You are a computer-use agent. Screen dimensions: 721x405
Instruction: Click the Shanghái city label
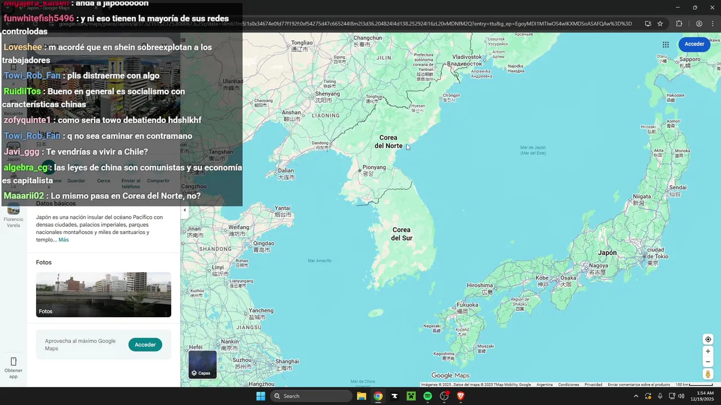tap(287, 362)
